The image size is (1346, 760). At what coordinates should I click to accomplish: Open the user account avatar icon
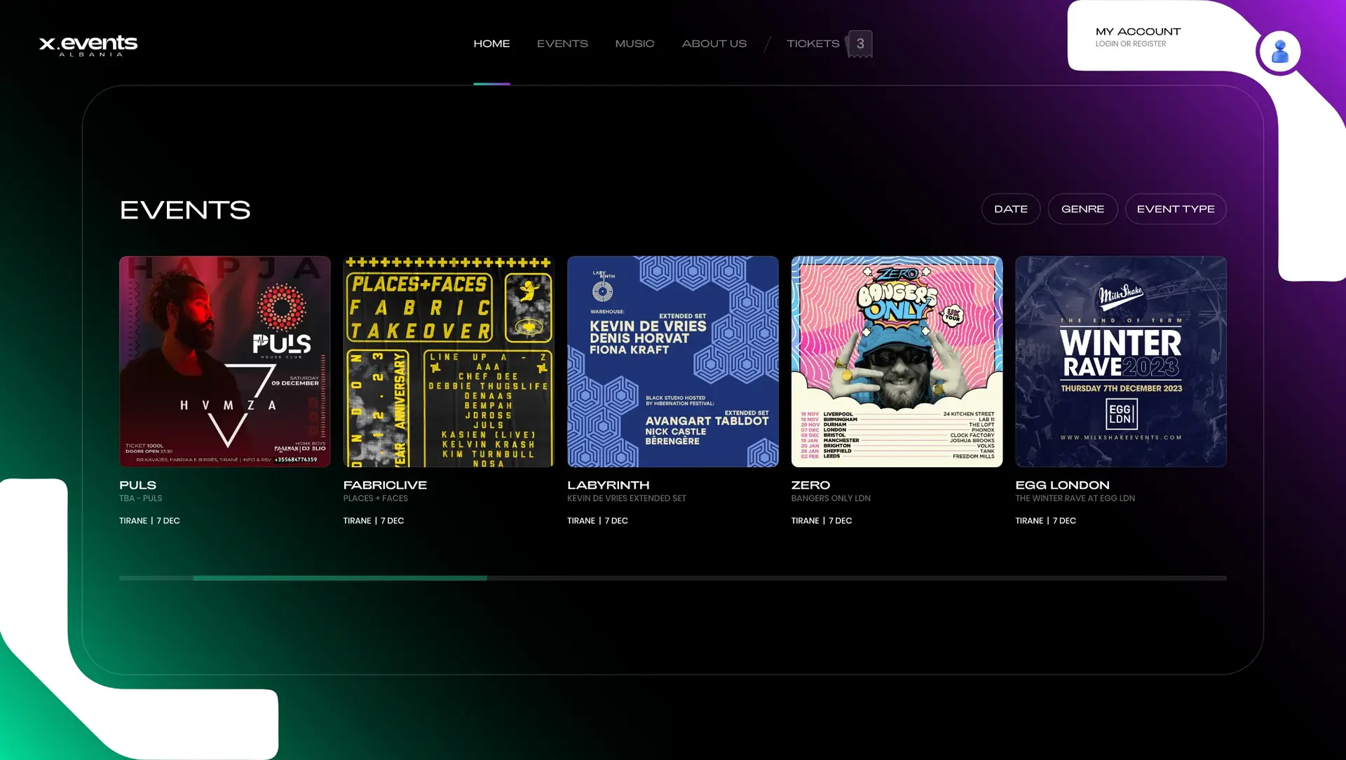click(1279, 51)
